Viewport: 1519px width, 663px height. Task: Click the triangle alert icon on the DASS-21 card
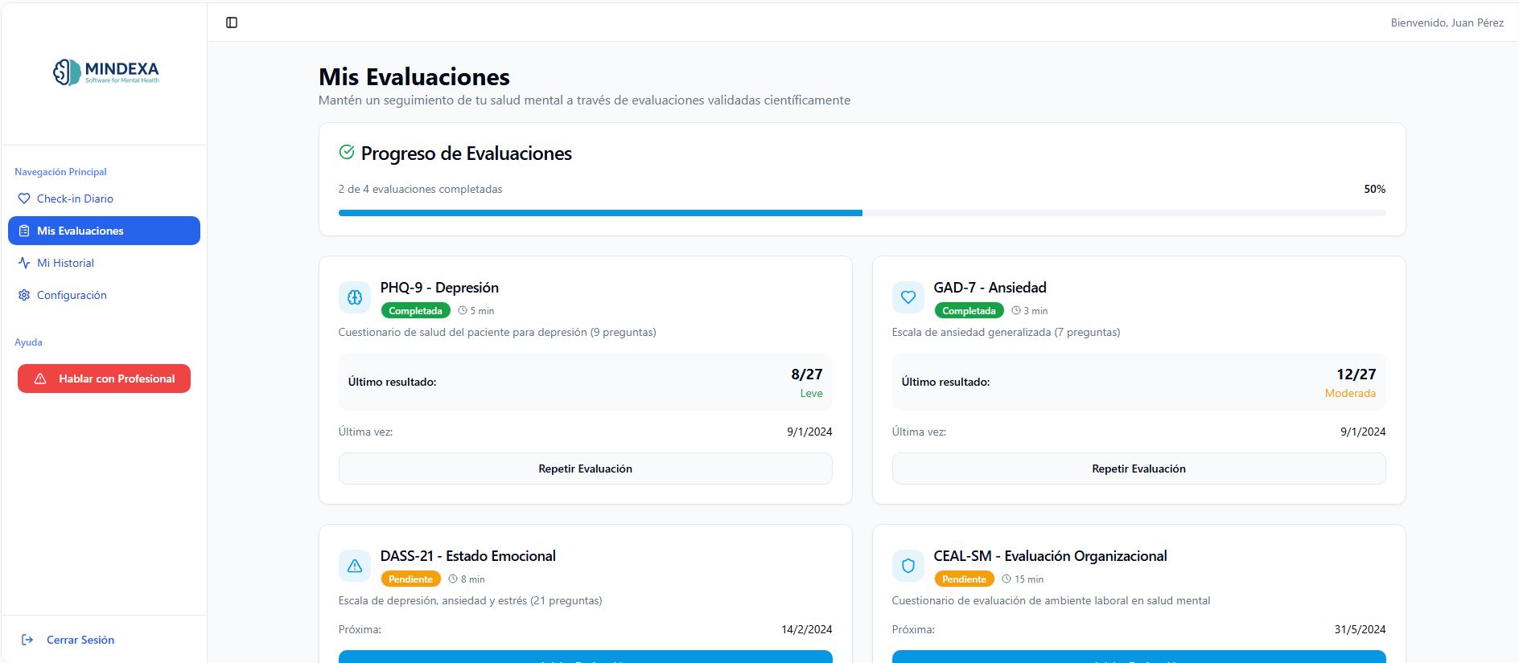point(355,566)
